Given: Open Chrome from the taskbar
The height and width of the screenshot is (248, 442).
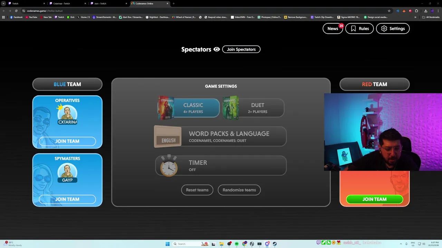Looking at the screenshot, I should (244, 244).
